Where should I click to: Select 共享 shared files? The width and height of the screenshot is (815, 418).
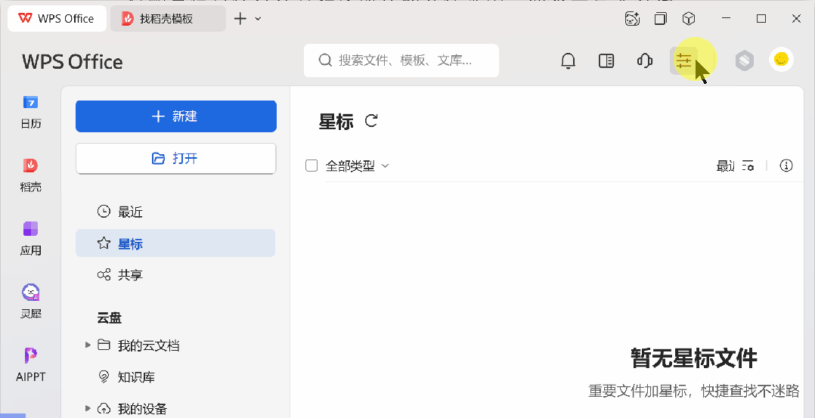[x=175, y=274]
